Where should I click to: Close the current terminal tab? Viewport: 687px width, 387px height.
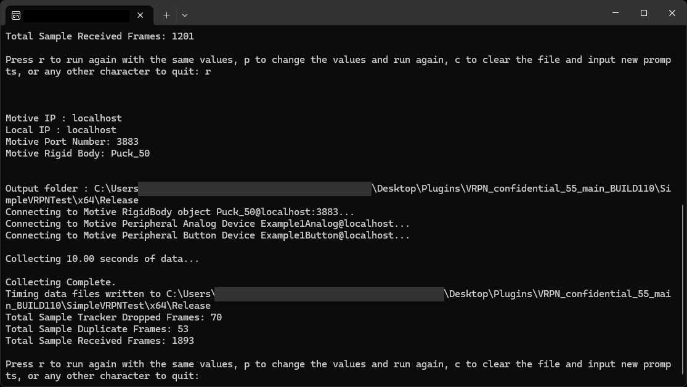(140, 15)
